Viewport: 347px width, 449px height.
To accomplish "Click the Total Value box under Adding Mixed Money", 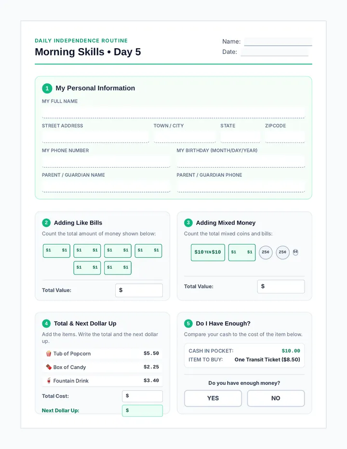I will click(x=281, y=287).
